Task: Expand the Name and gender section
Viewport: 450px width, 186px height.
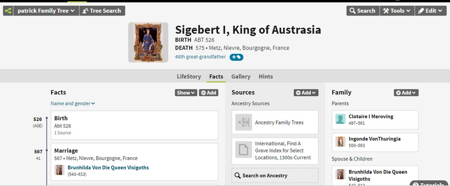Action: tap(72, 103)
